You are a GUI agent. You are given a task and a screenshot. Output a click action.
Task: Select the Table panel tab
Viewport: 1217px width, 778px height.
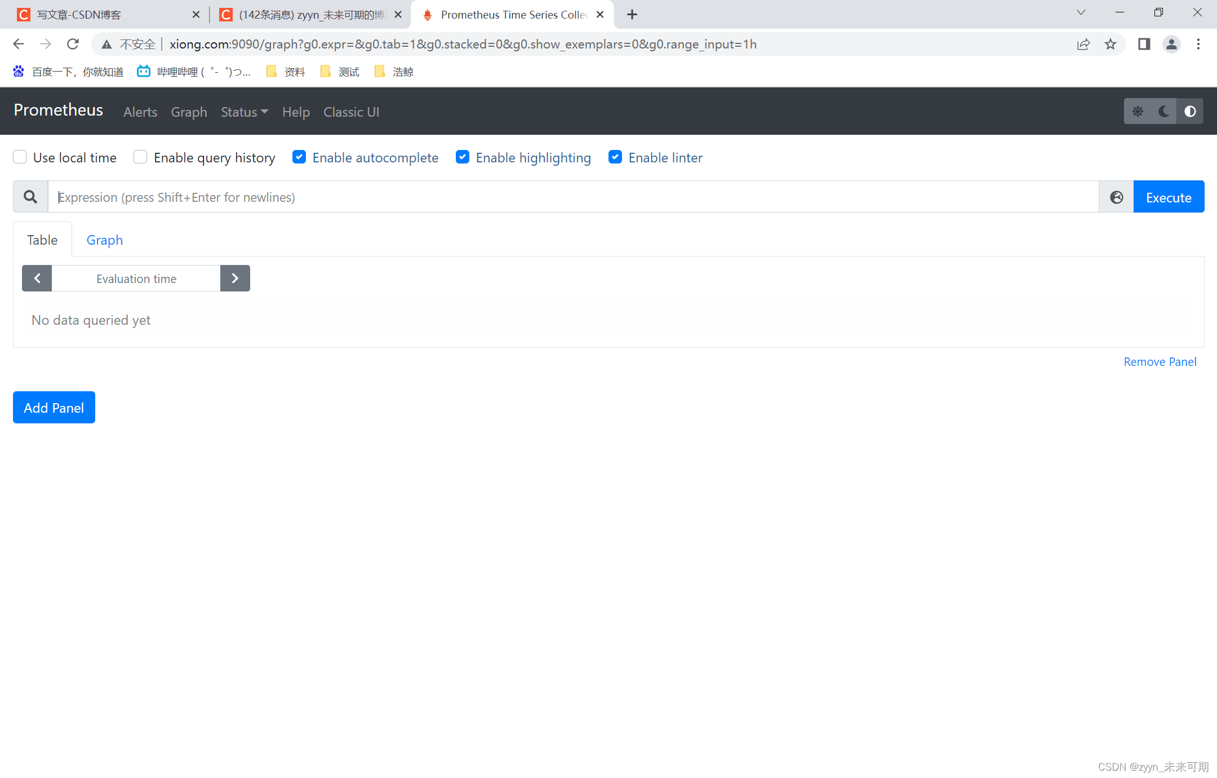42,240
